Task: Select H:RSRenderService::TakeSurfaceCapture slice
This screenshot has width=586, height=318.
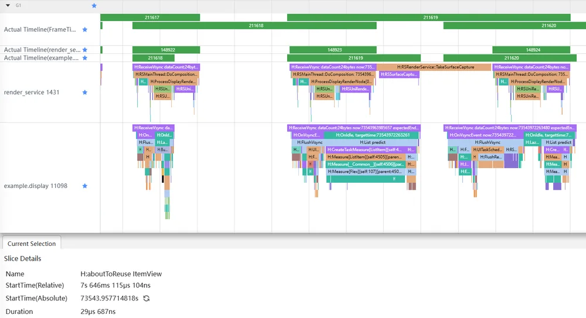Action: pyautogui.click(x=434, y=67)
